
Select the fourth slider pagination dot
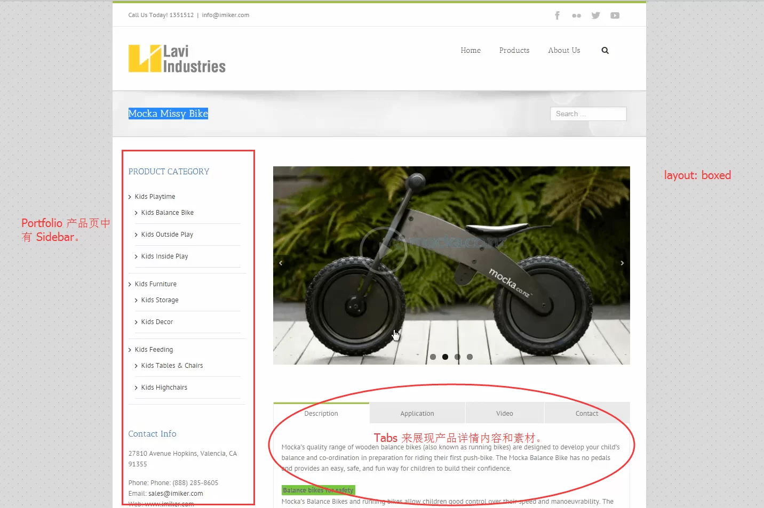469,357
